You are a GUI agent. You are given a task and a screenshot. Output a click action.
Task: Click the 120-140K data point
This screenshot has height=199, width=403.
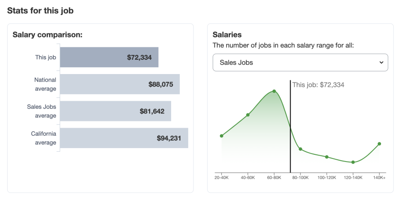(x=353, y=162)
